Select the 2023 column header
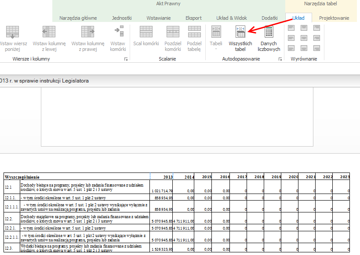 tap(341, 176)
